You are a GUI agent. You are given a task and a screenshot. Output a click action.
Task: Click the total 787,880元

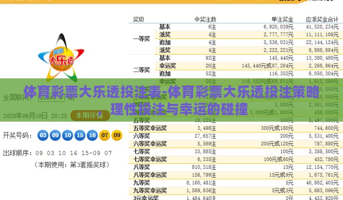coord(327,144)
